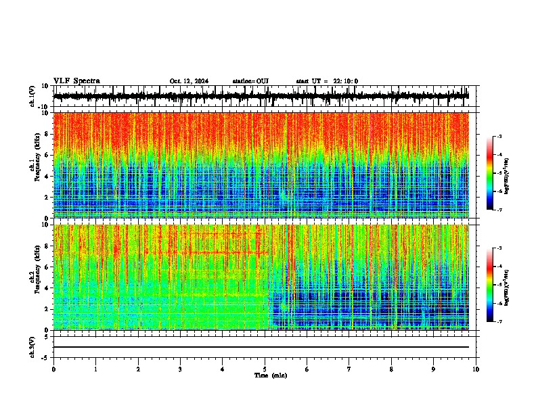Click time axis tick label "6"
The image size is (536, 414).
click(x=307, y=369)
